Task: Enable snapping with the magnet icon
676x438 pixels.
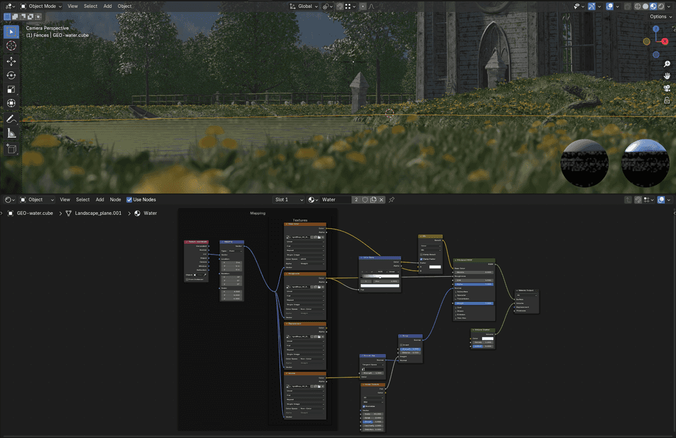Action: [x=339, y=6]
